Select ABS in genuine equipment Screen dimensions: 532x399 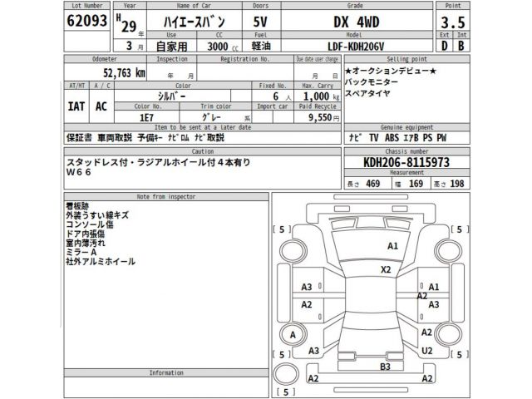tap(392, 138)
